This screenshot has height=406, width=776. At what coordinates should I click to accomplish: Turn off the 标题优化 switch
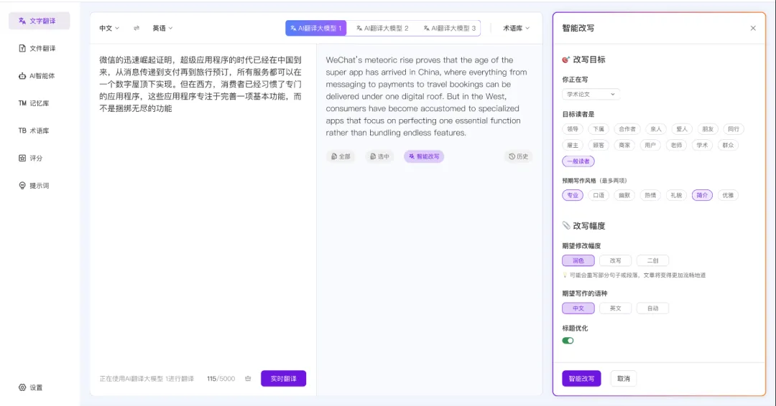point(568,340)
